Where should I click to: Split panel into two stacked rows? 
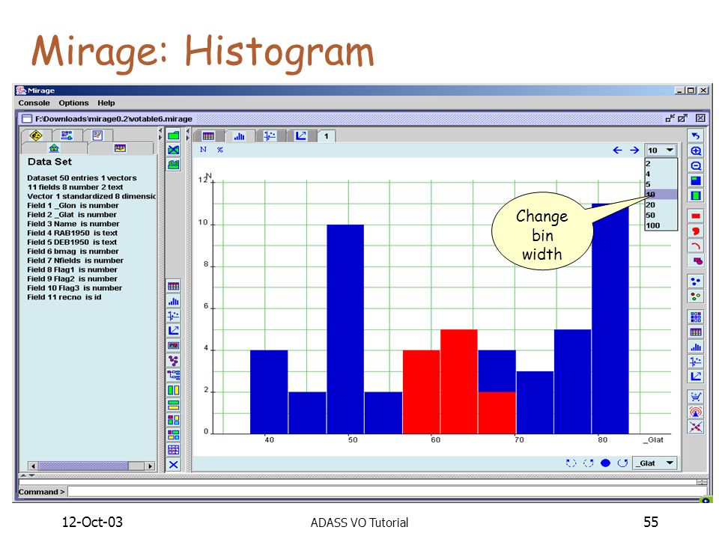[x=173, y=405]
